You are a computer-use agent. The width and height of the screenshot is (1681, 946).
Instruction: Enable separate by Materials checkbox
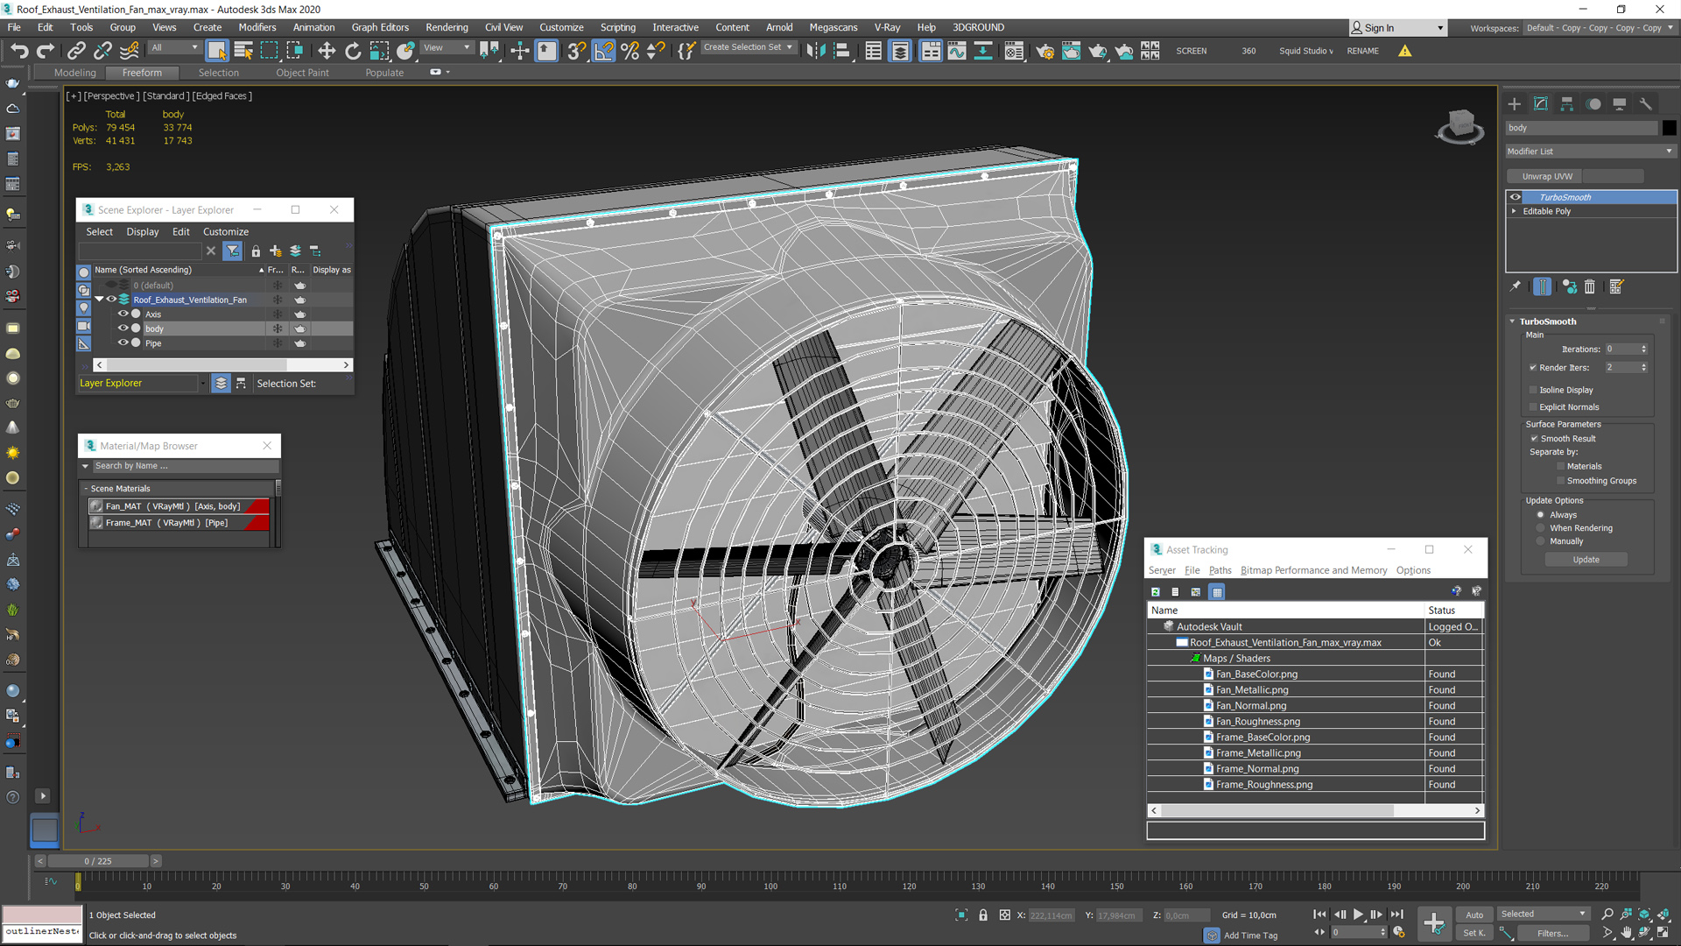[1560, 467]
